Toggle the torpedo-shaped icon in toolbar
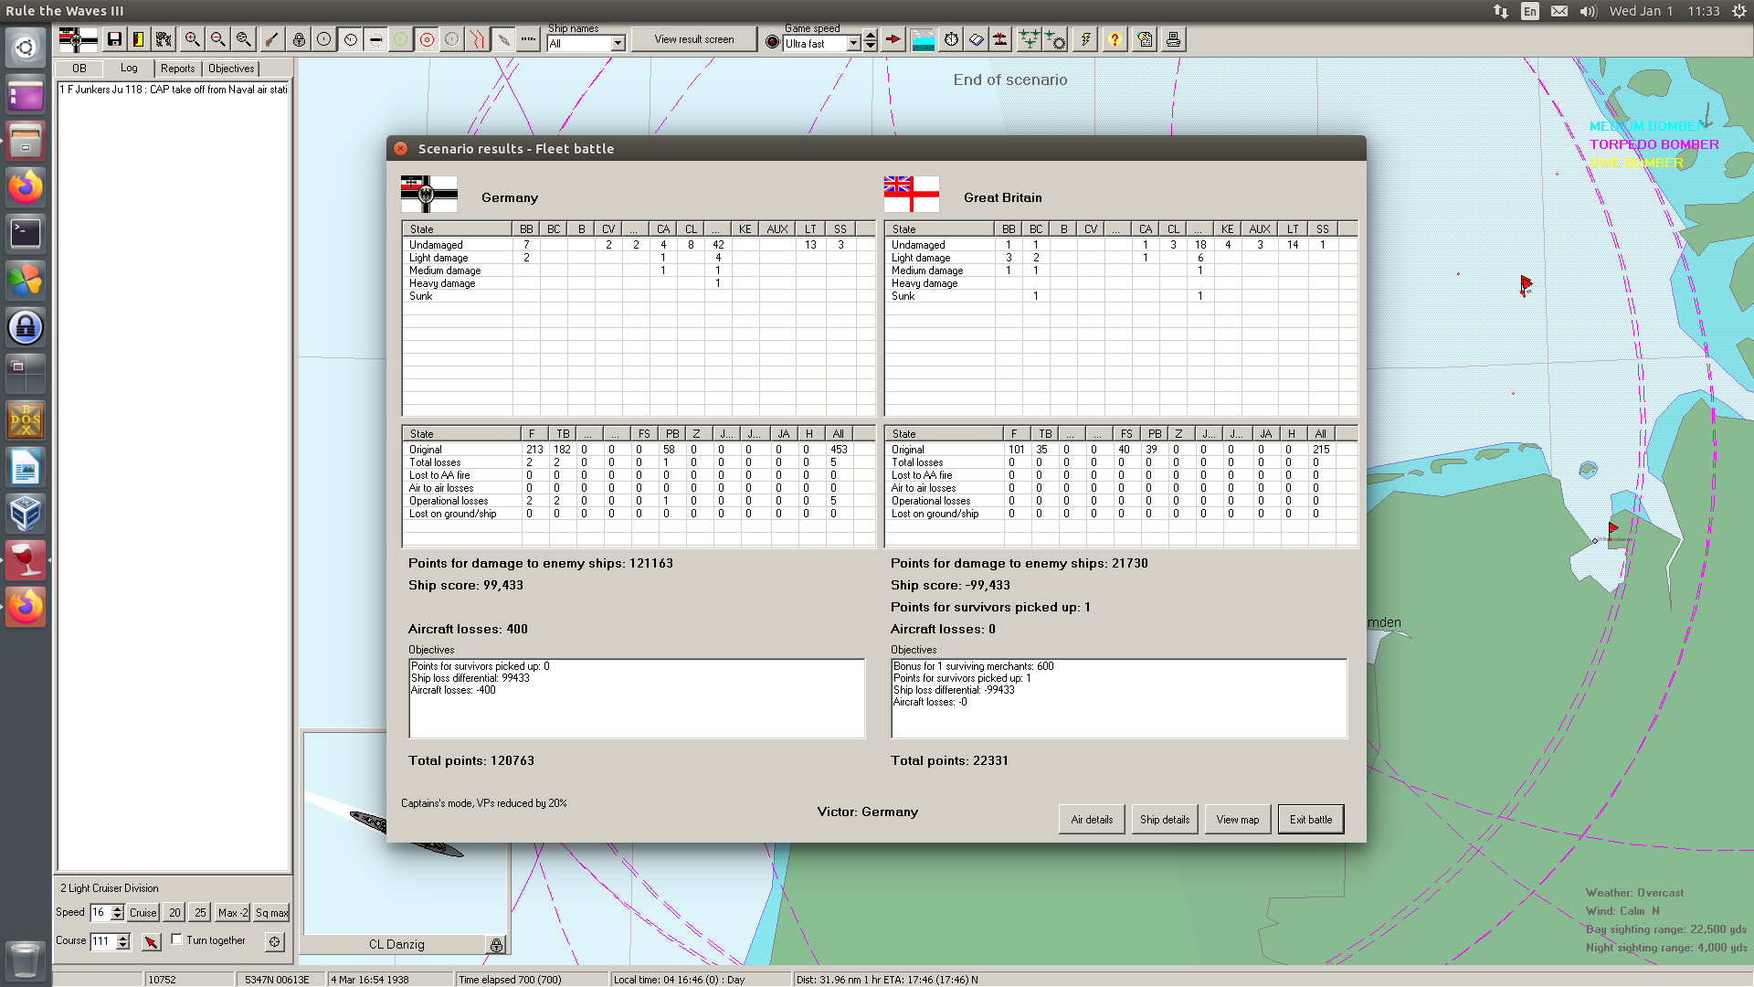This screenshot has height=987, width=1754. tap(375, 39)
